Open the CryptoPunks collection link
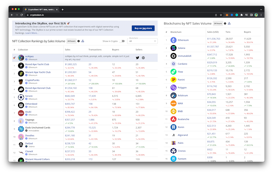This screenshot has height=173, width=273. pyautogui.click(x=32, y=80)
